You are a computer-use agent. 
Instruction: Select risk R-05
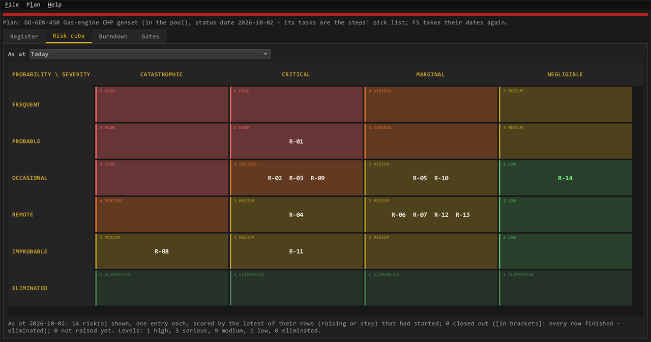coord(420,178)
